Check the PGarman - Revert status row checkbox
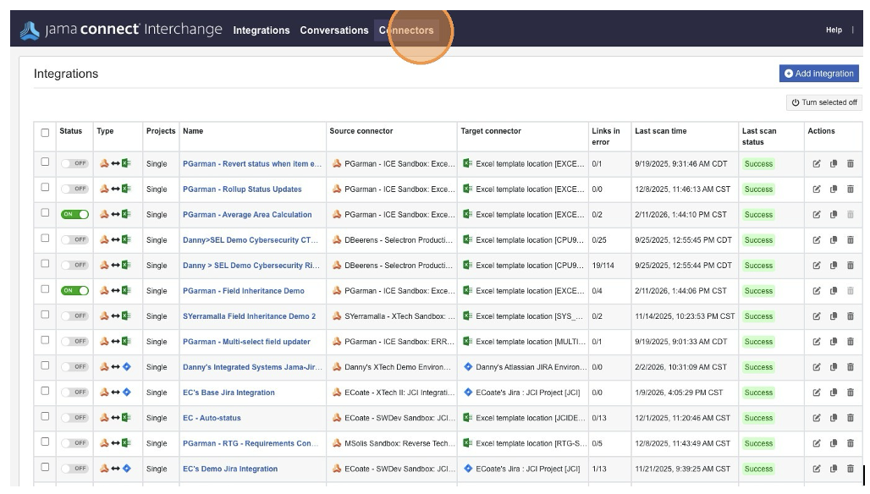 click(x=45, y=162)
